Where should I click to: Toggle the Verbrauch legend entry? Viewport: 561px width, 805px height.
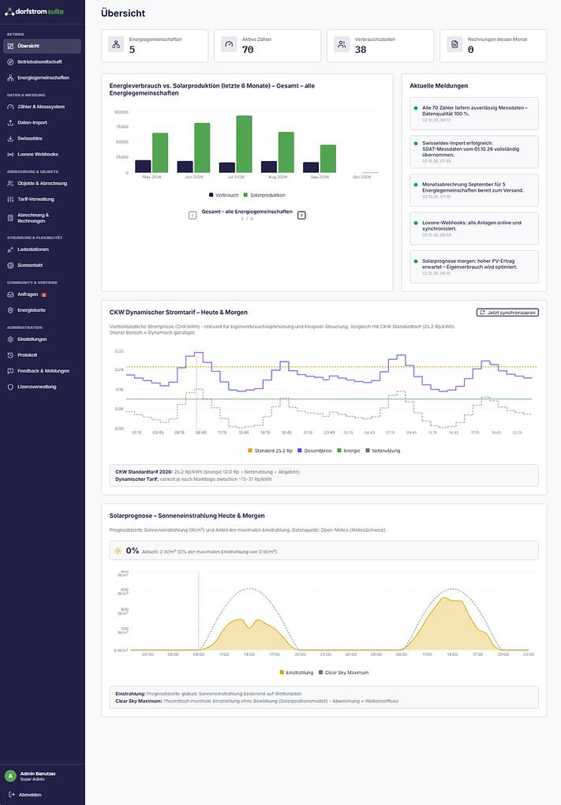(x=224, y=195)
